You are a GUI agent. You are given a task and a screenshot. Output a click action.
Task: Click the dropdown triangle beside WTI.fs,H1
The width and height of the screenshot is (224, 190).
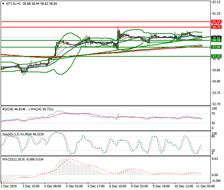coord(3,3)
